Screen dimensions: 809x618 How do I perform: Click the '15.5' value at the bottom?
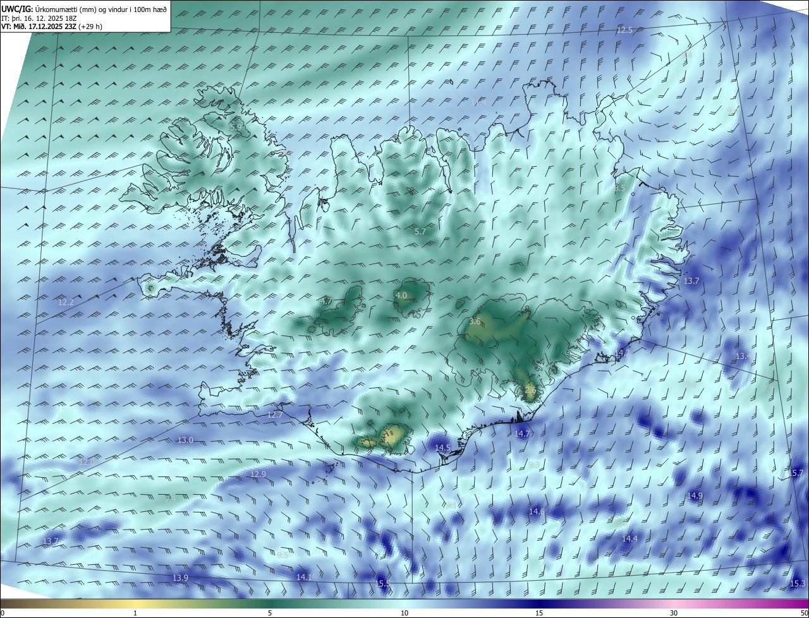(x=382, y=584)
